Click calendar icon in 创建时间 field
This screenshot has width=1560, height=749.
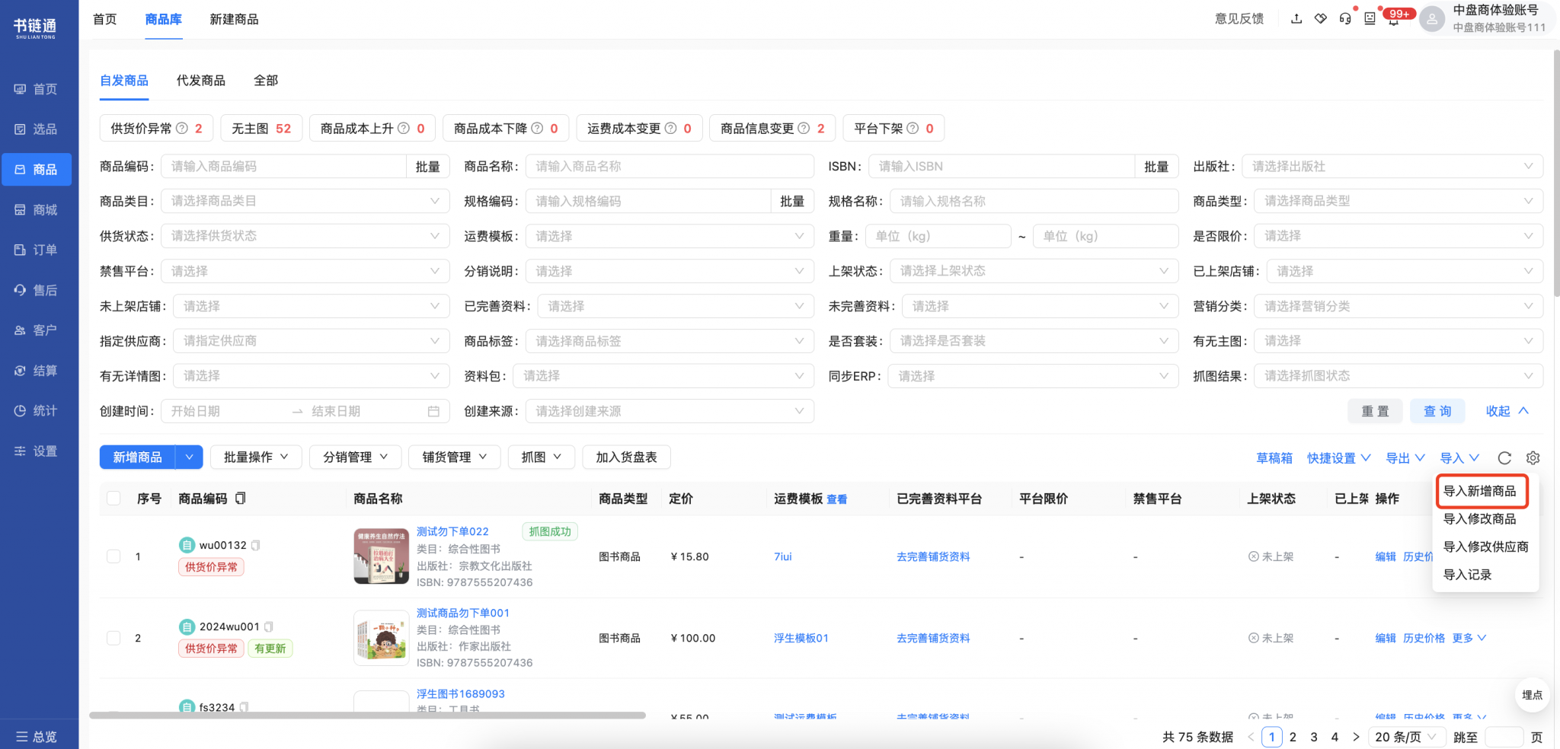[x=433, y=411]
